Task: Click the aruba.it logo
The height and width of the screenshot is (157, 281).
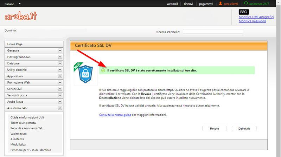Action: 21,16
